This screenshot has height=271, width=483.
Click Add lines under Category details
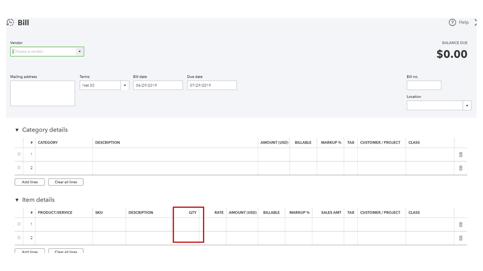click(29, 182)
